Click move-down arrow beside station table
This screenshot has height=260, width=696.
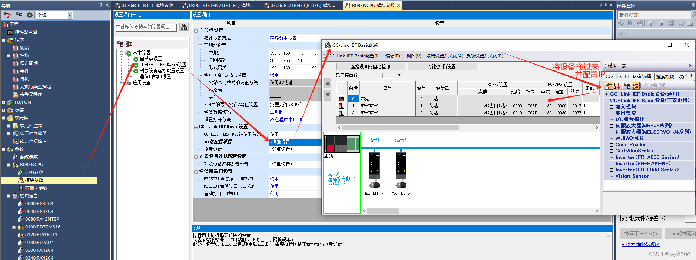tap(328, 95)
